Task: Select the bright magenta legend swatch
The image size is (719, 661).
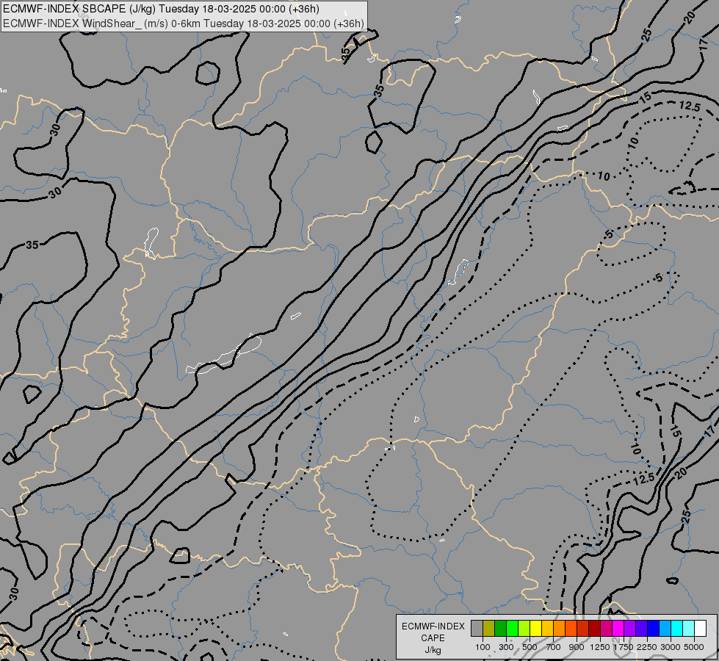Action: [618, 628]
